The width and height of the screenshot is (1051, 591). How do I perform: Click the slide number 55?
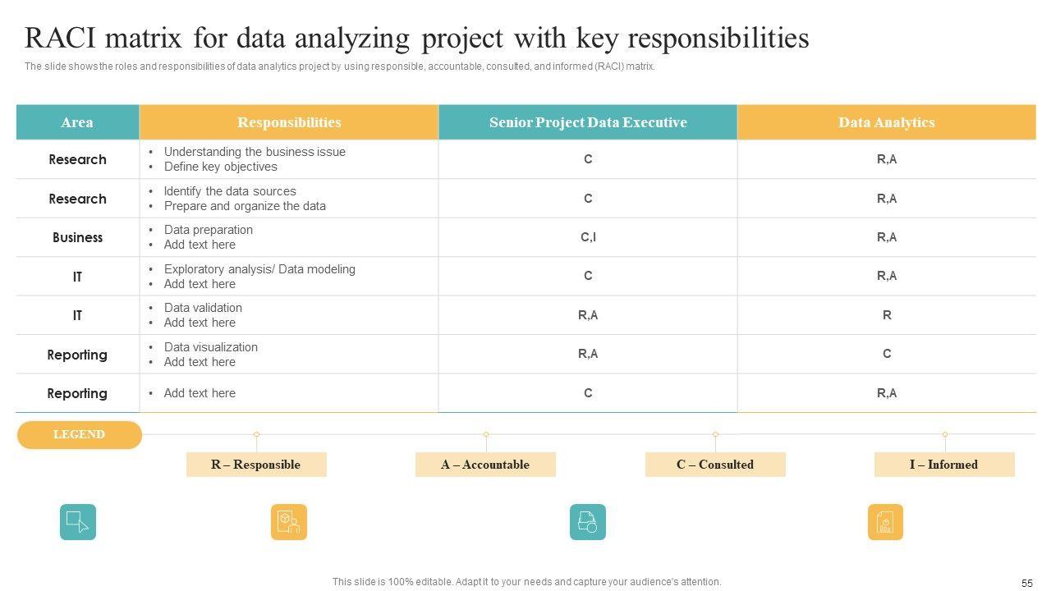(1027, 583)
